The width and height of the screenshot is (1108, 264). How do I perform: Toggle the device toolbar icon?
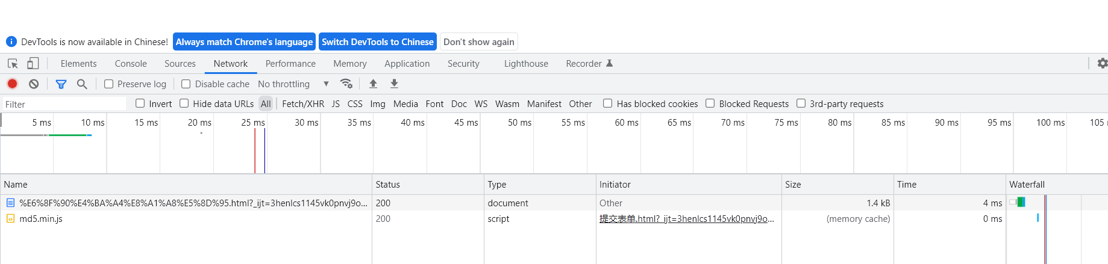coord(33,63)
